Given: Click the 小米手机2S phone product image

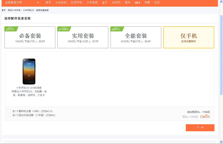Looking at the screenshot, I should 29,71.
